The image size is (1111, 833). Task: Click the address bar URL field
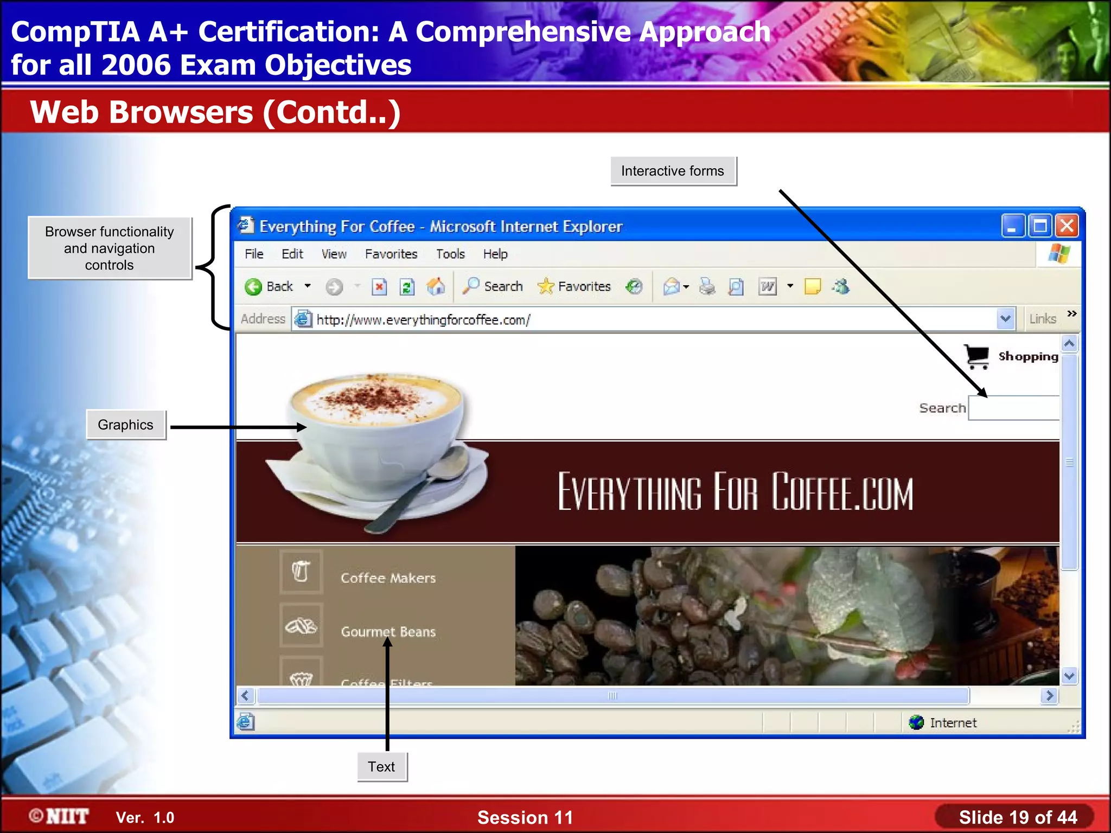pyautogui.click(x=654, y=319)
